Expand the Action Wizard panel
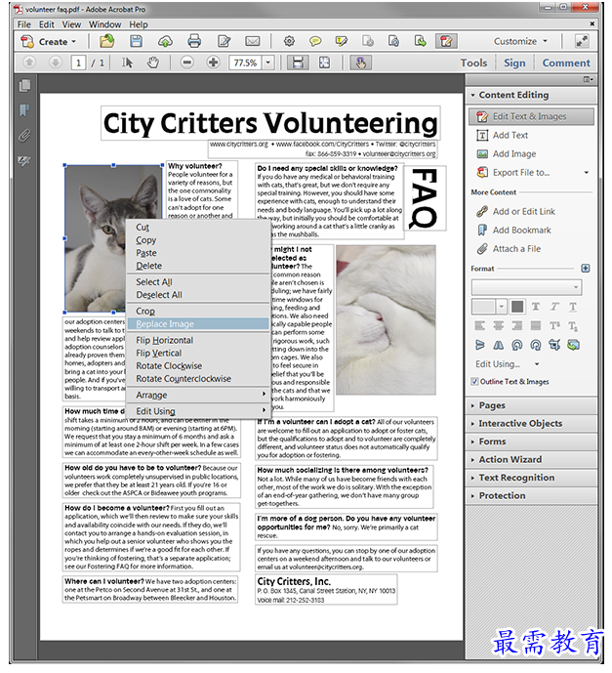Image resolution: width=612 pixels, height=673 pixels. pos(531,460)
